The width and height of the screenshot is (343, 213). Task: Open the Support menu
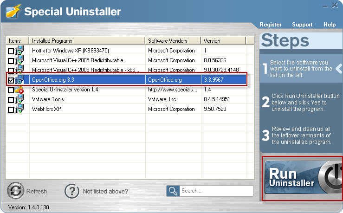click(302, 25)
